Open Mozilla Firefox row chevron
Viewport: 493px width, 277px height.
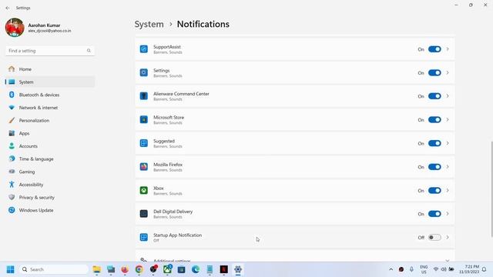click(x=448, y=167)
